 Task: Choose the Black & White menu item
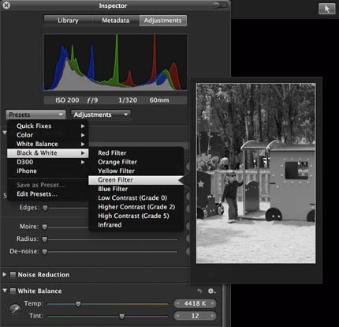[x=48, y=153]
